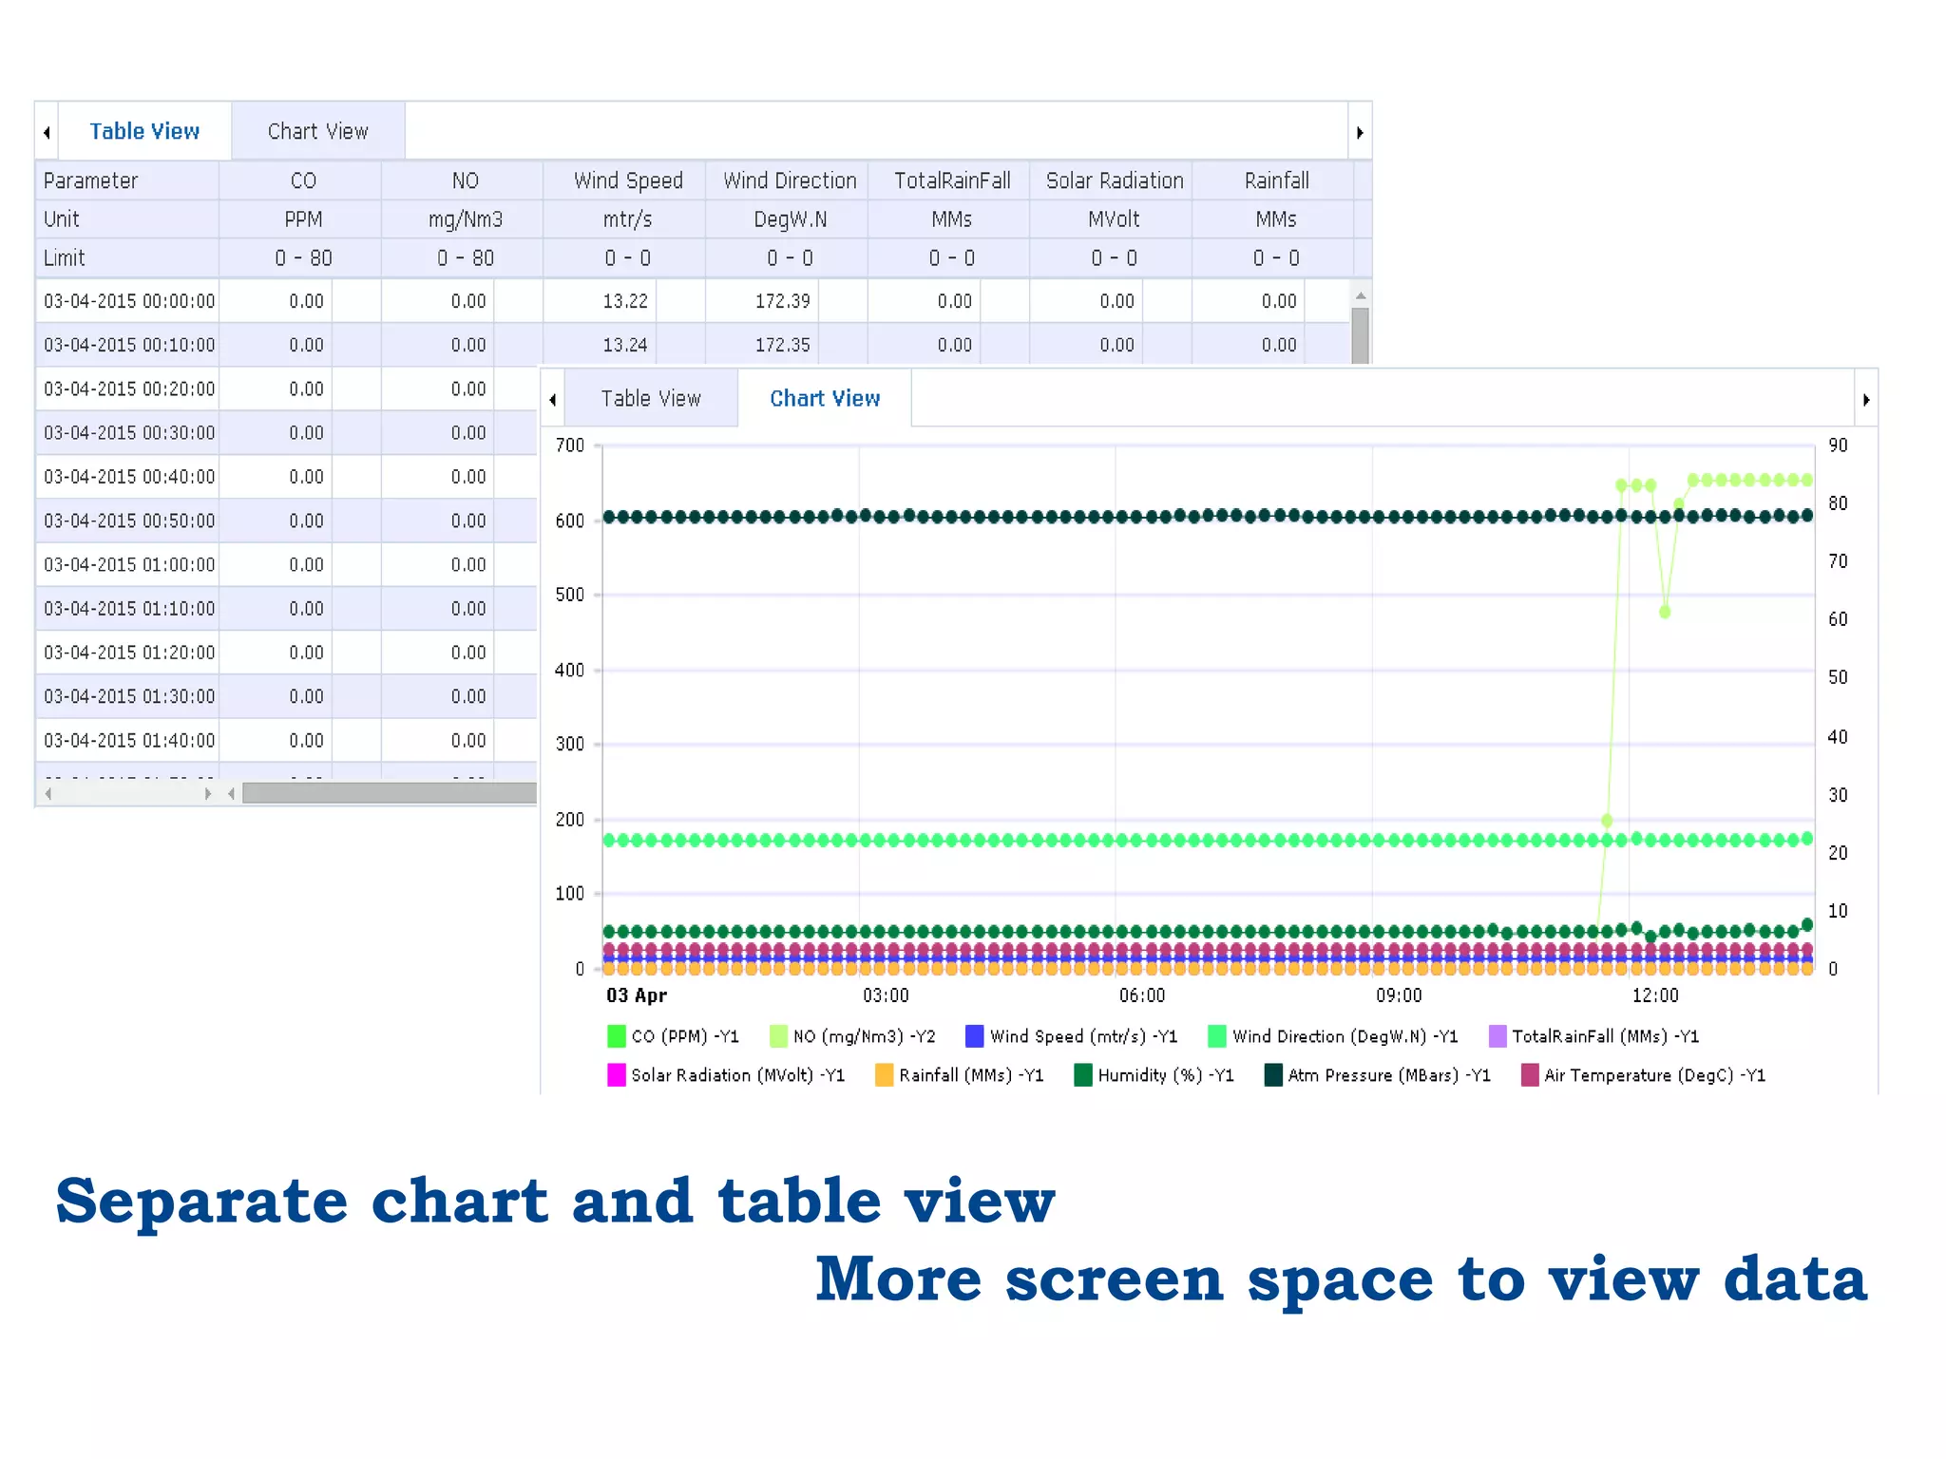Click left scroll arrow of table tab strip
Image resolution: width=1946 pixels, height=1459 pixels.
coord(47,132)
